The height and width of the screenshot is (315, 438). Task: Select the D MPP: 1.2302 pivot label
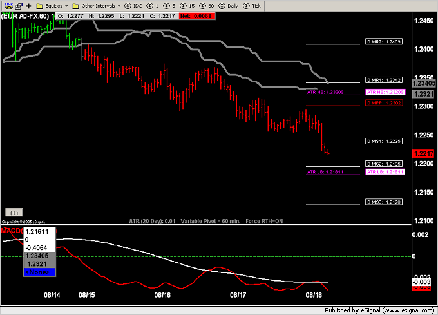[384, 103]
